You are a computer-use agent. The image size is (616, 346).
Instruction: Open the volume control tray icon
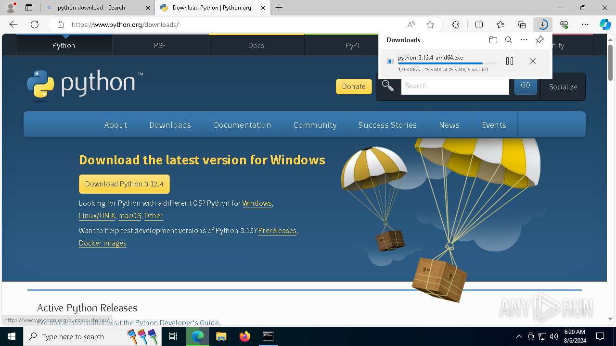[x=553, y=336]
